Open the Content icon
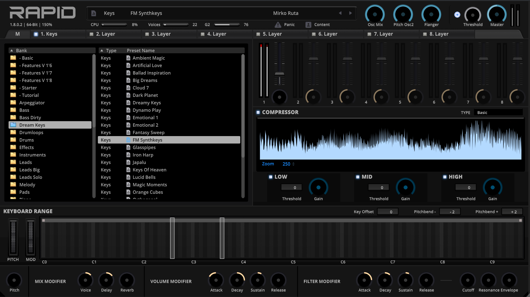530x297 pixels. (x=308, y=25)
